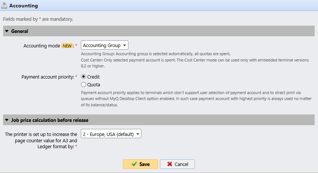Screen dimensions: 318x173
Task: Open the Accounting Group mode dropdown
Action: pos(104,45)
